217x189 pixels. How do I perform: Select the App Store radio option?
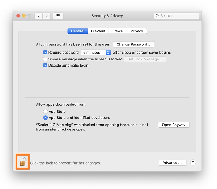pos(46,112)
